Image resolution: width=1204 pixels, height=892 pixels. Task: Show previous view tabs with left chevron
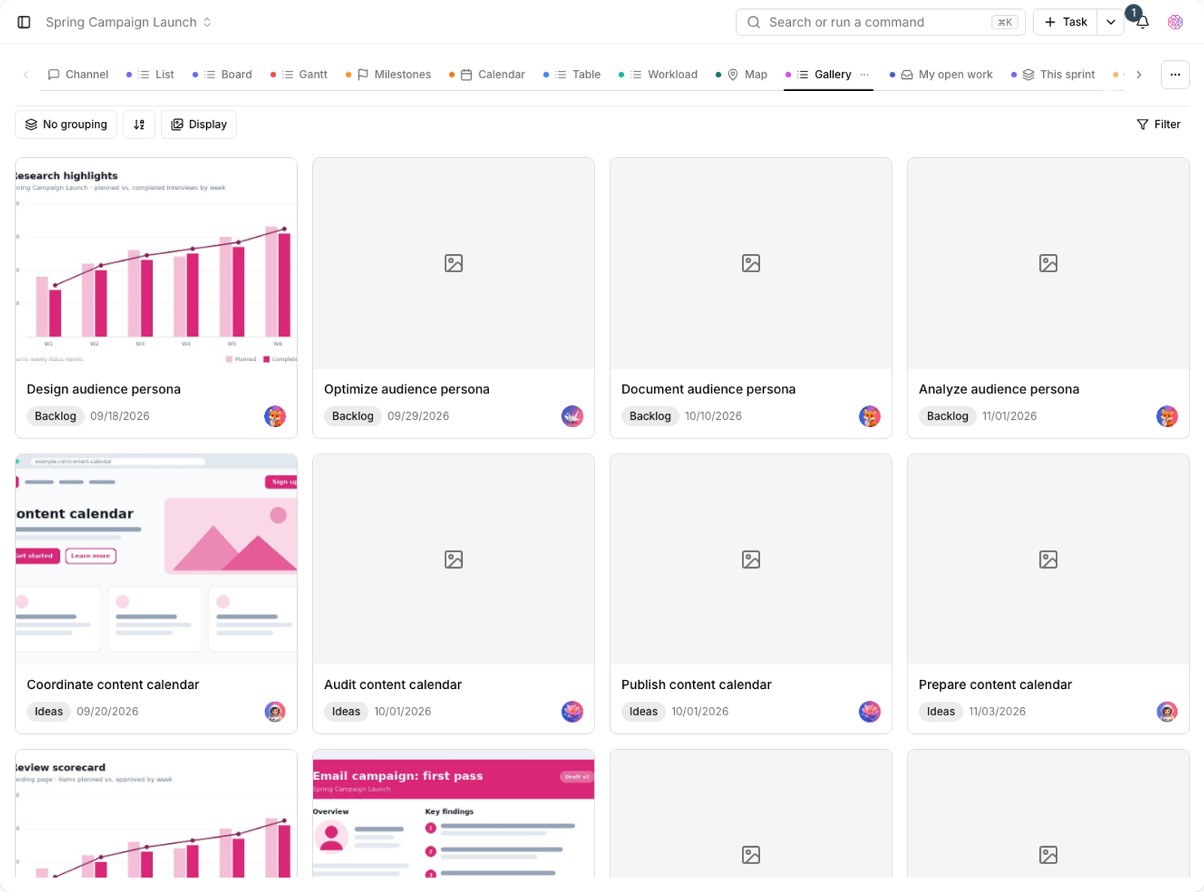[x=26, y=74]
